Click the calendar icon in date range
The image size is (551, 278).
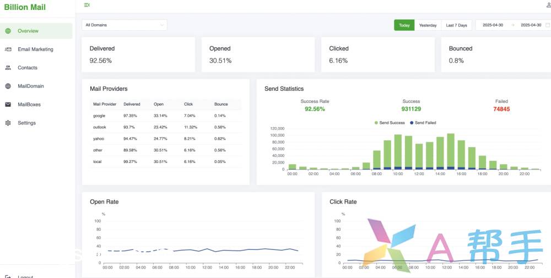pyautogui.click(x=547, y=25)
